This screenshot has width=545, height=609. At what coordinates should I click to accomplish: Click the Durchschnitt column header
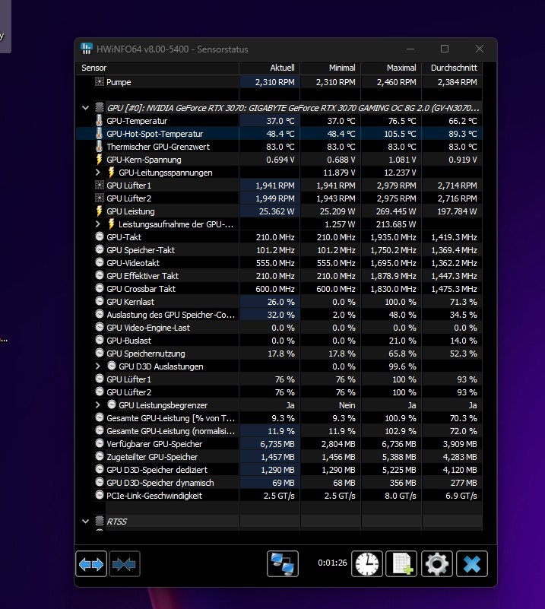coord(452,68)
